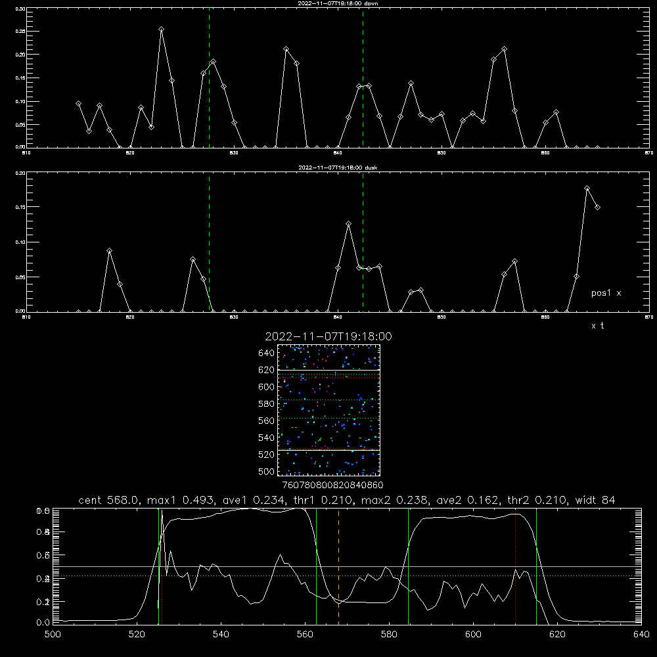Screen dimensions: 657x657
Task: Click the '540' x-axis label of the bottom plot
Action: (221, 635)
